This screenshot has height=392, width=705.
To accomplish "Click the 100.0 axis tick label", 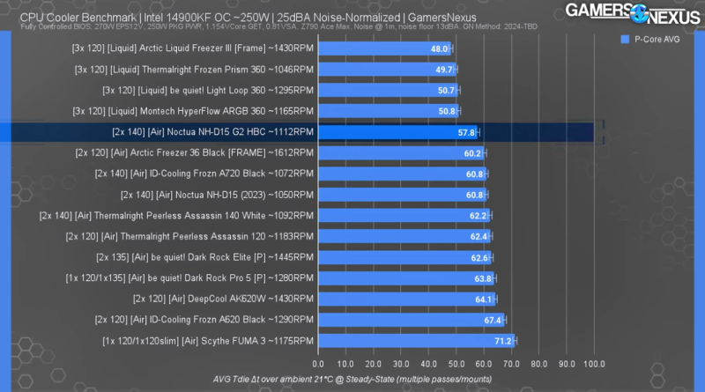I will click(x=594, y=364).
